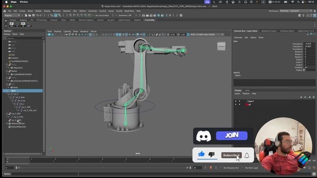Image resolution: width=317 pixels, height=178 pixels.
Task: Click the thumbs-down dislike icon
Action: 211,155
